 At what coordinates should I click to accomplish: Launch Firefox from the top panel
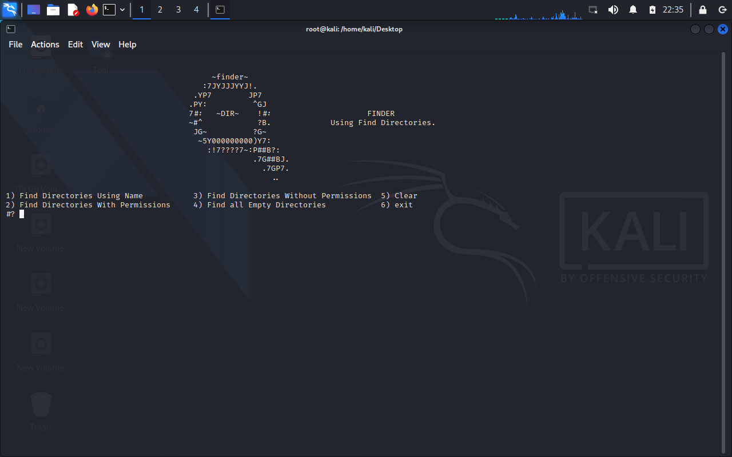[91, 10]
